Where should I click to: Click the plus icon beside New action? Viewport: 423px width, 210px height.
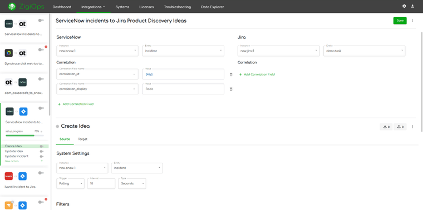pos(42,161)
